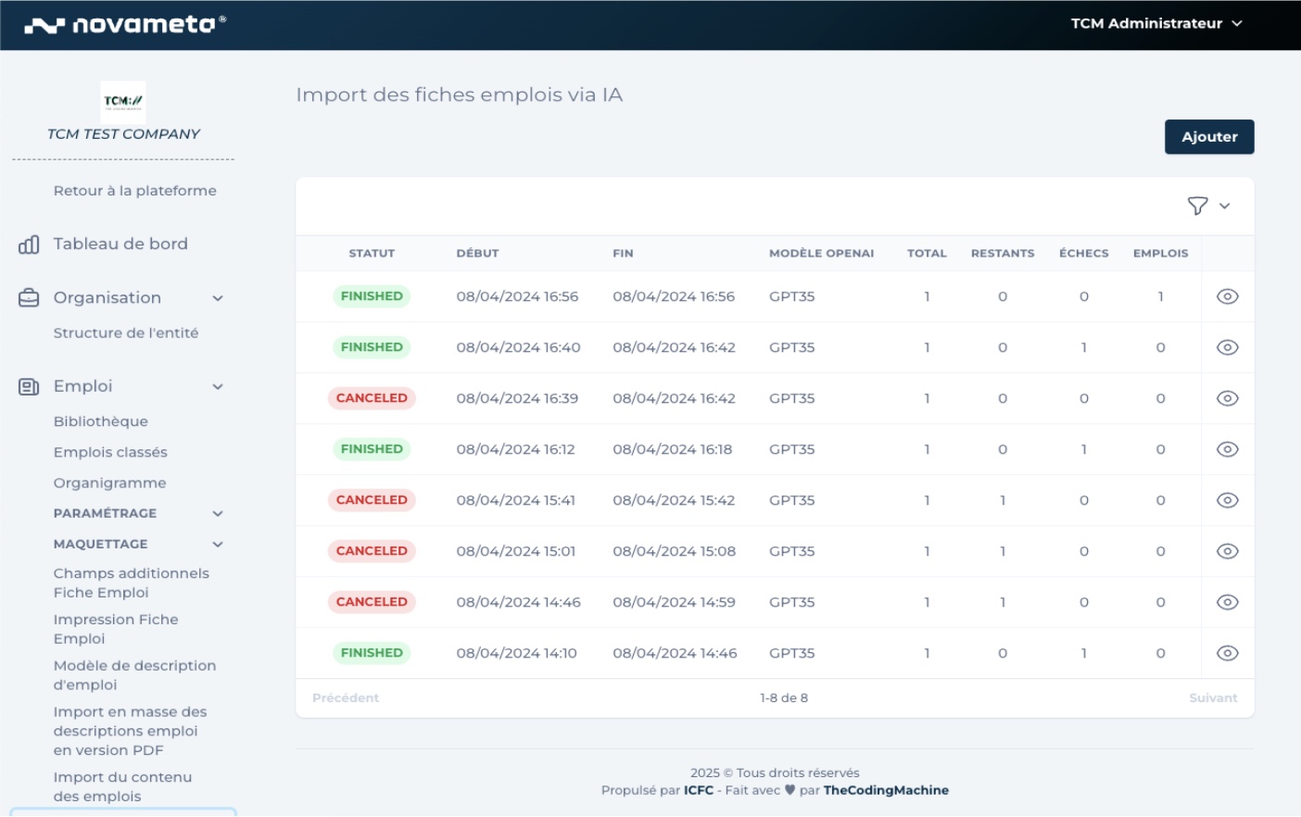Image resolution: width=1301 pixels, height=817 pixels.
Task: Expand the filter options chevron
Action: [1225, 206]
